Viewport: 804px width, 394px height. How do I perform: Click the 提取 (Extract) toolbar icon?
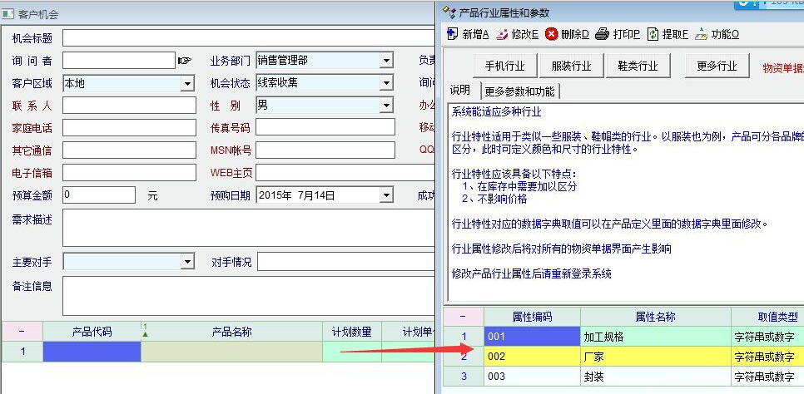(653, 34)
